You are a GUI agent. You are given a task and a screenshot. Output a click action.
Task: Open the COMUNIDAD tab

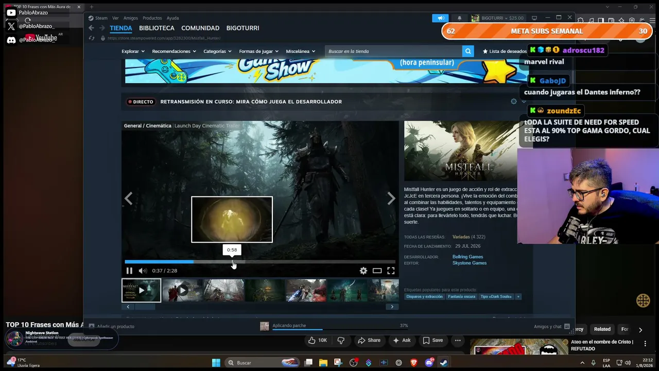point(200,28)
